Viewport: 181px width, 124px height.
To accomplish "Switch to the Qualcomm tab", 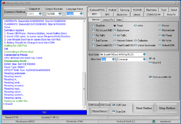I will (x=122, y=14).
